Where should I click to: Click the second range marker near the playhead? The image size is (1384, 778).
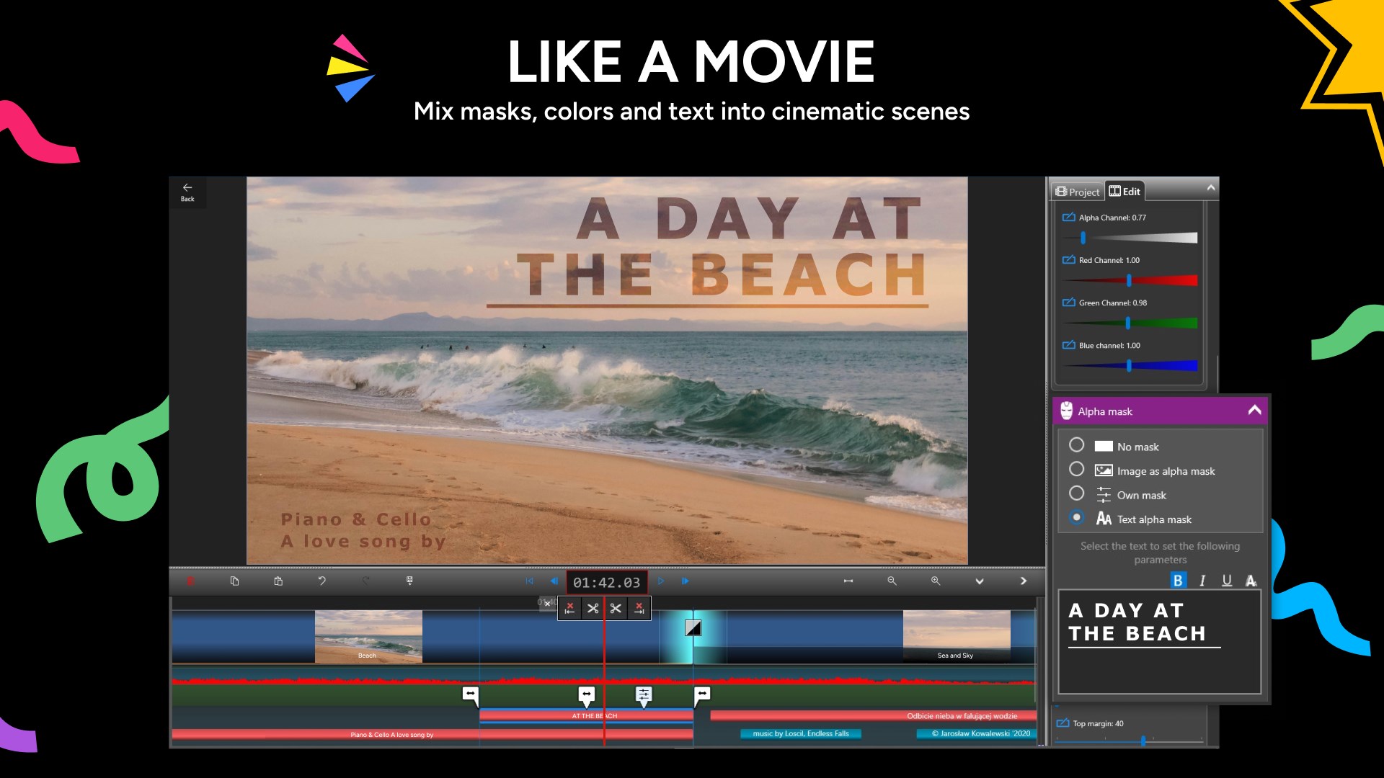click(587, 695)
